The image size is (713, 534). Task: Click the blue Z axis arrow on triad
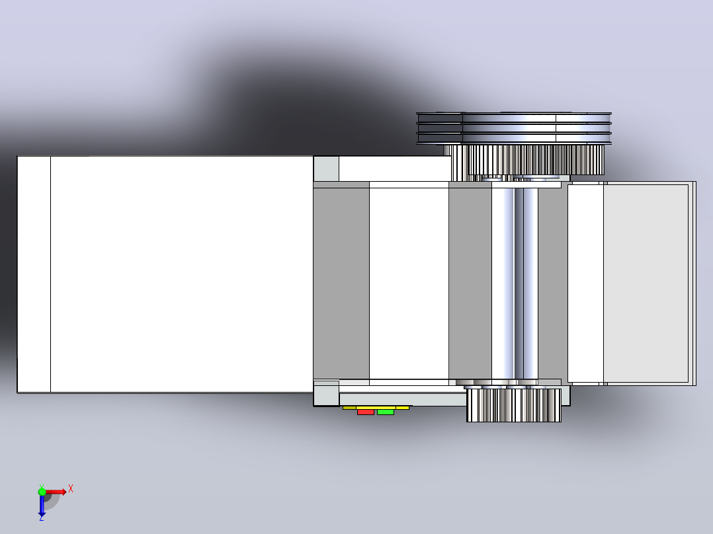pyautogui.click(x=42, y=506)
